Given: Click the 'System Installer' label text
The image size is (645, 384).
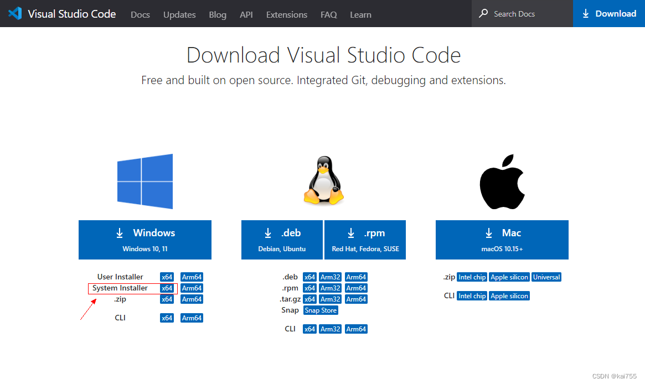Looking at the screenshot, I should pyautogui.click(x=120, y=288).
